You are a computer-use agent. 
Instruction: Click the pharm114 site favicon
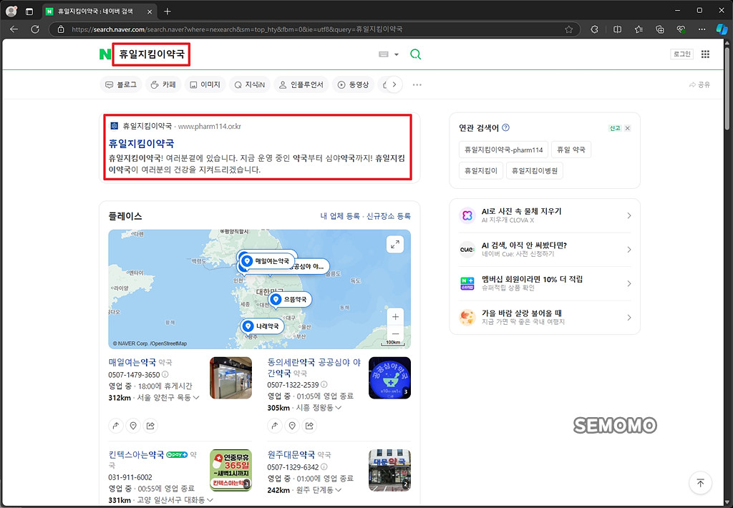coord(114,126)
